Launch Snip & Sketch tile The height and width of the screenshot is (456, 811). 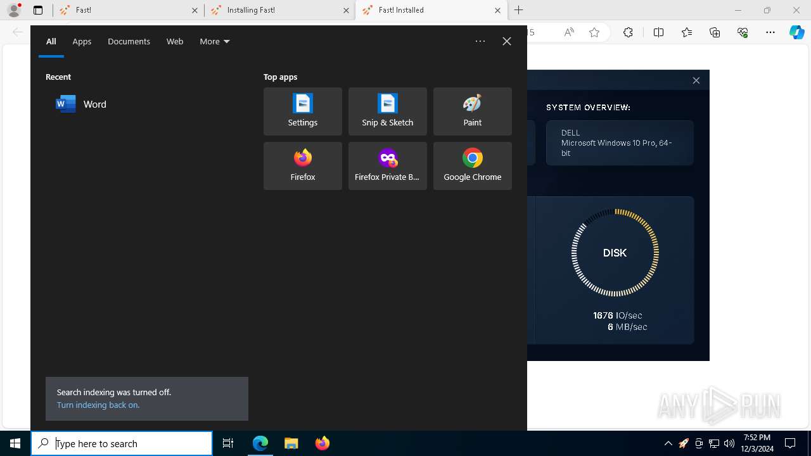tap(388, 111)
